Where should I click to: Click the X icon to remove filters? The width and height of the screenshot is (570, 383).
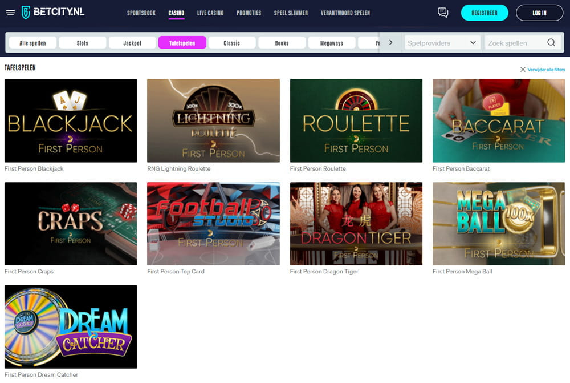click(x=523, y=70)
